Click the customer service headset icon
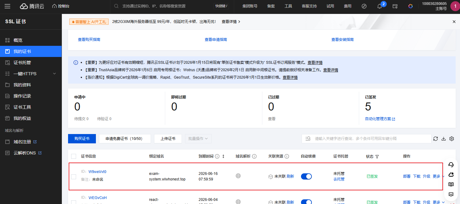The height and width of the screenshot is (204, 460). [x=451, y=165]
